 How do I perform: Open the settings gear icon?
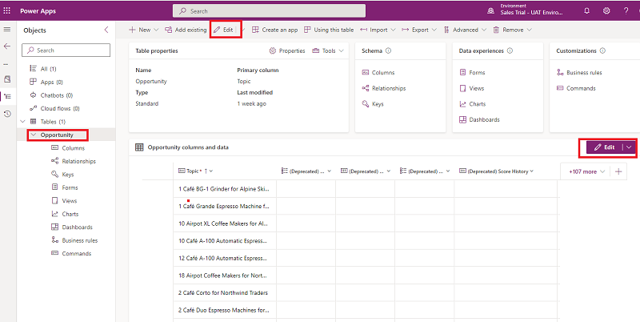pos(606,11)
